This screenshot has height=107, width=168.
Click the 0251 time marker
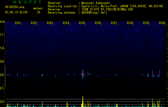tap(18, 23)
